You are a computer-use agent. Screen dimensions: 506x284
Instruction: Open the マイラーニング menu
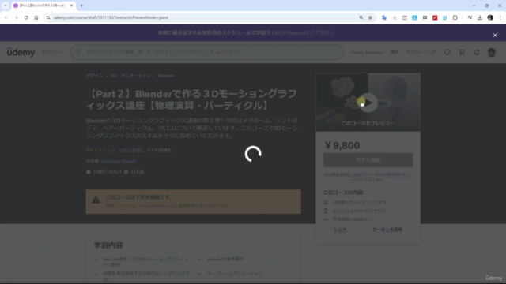pyautogui.click(x=421, y=53)
